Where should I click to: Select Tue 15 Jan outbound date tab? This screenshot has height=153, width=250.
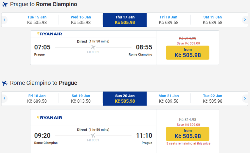point(37,20)
